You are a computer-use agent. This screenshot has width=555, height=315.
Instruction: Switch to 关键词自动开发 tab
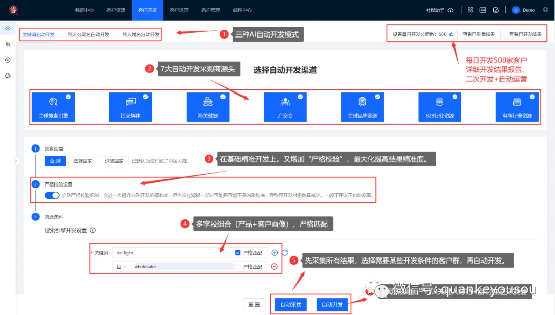pyautogui.click(x=39, y=34)
